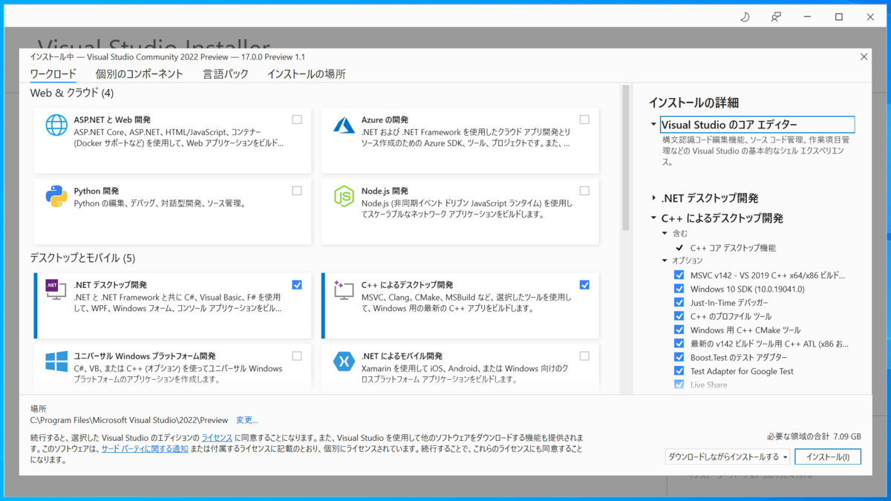This screenshot has width=891, height=501.
Task: Select the ユニバーサル Windows プラットフォーム開発 icon
Action: coord(56,361)
